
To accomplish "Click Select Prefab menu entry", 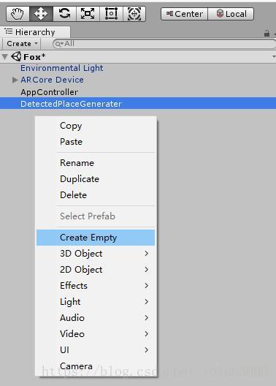I will [96, 216].
